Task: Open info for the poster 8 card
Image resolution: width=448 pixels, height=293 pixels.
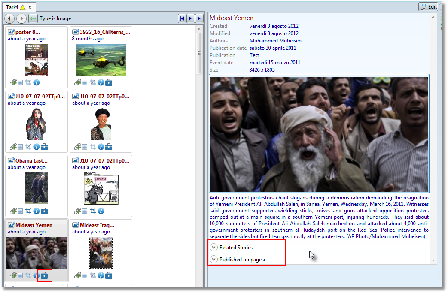Action: [36, 82]
